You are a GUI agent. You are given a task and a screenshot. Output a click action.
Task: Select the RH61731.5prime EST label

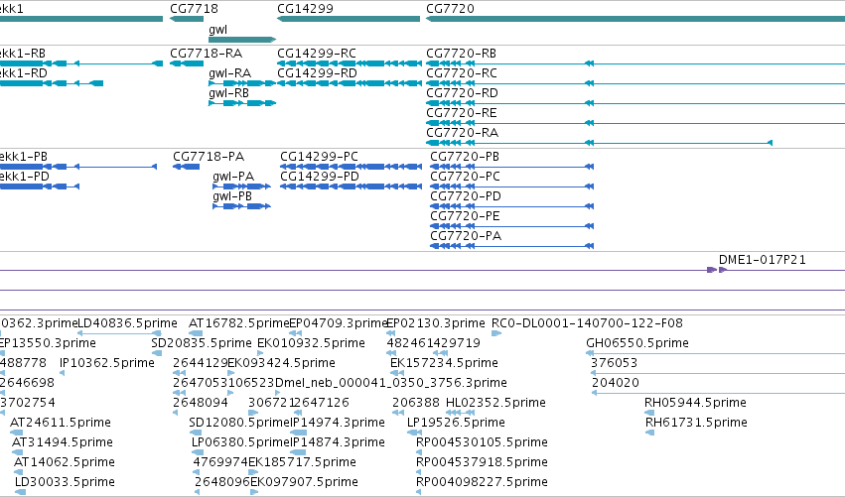tap(696, 424)
